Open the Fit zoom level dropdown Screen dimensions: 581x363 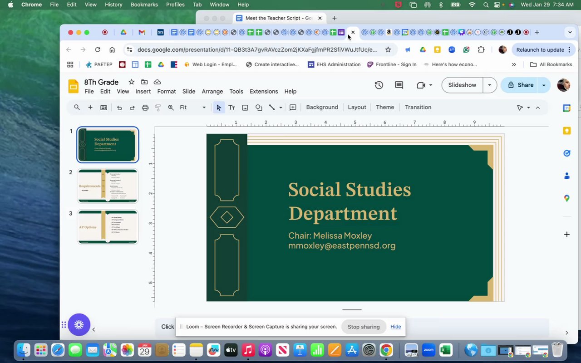[192, 108]
